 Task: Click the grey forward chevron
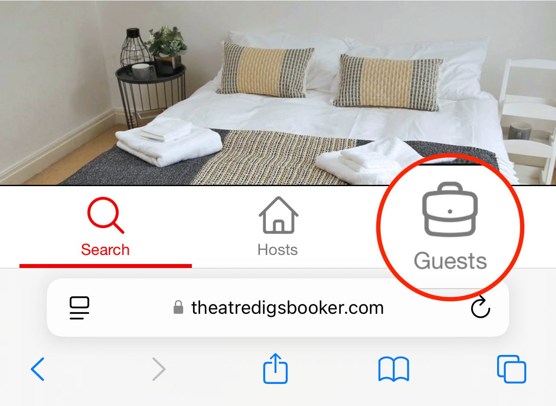[x=159, y=370]
